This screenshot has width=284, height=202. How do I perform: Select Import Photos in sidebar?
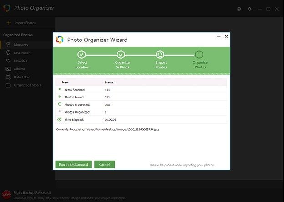click(25, 23)
